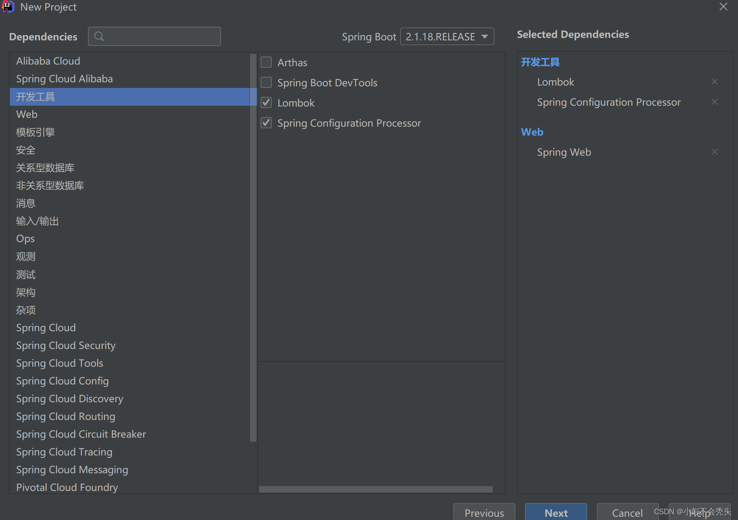Focus the dependencies search field
Screen dimensions: 738x520
pos(154,36)
